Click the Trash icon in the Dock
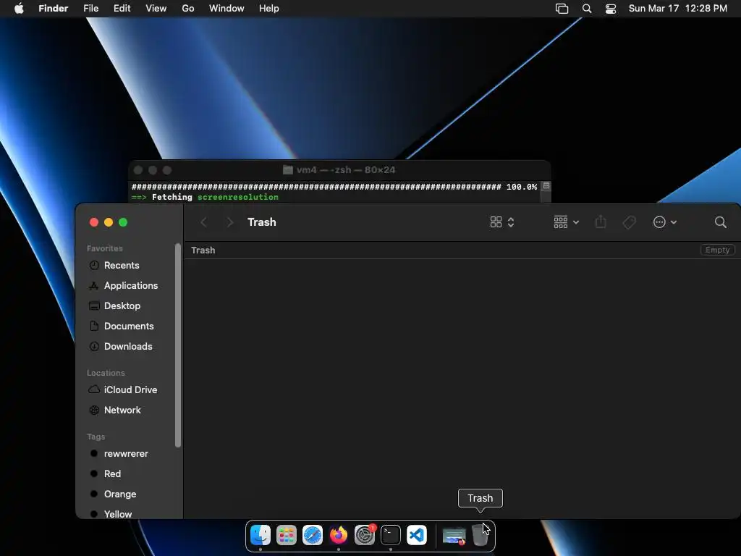 click(x=480, y=535)
